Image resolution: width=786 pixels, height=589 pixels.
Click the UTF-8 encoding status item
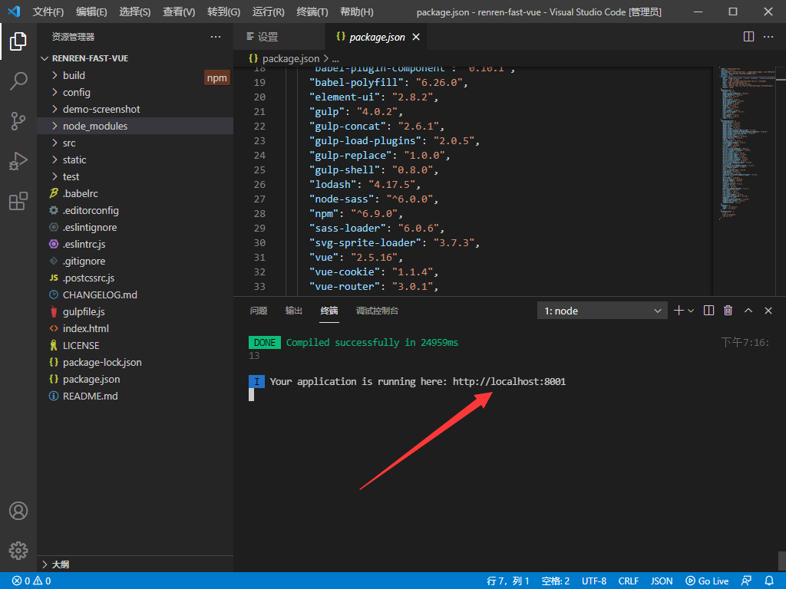coord(594,581)
